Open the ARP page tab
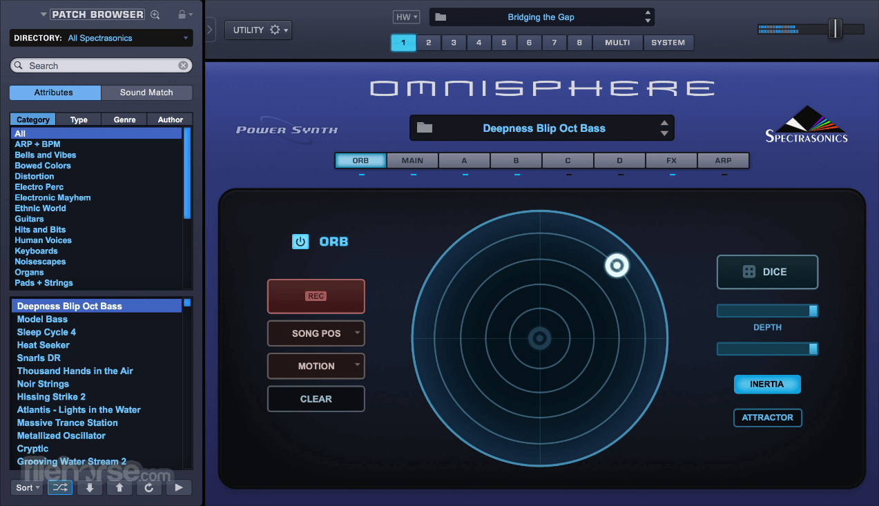The image size is (879, 506). coord(723,161)
